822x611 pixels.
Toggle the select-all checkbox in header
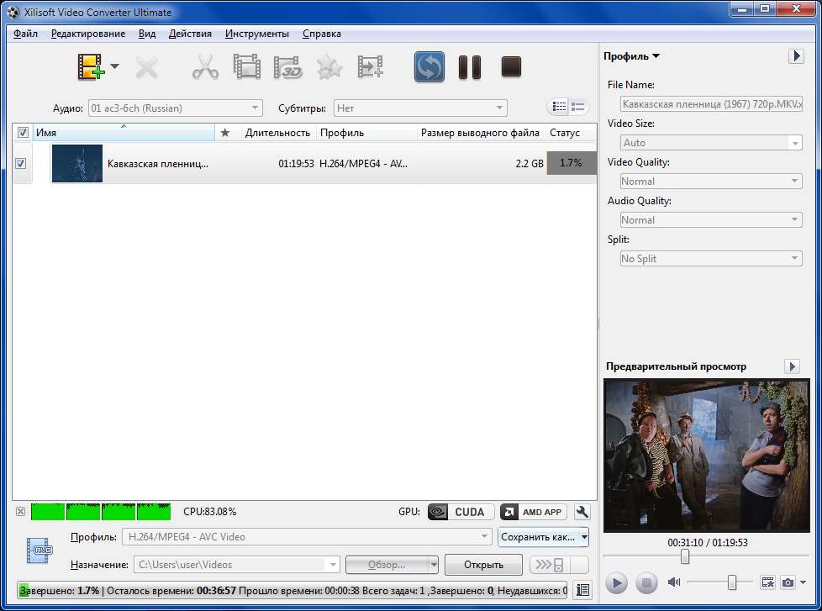pos(23,132)
